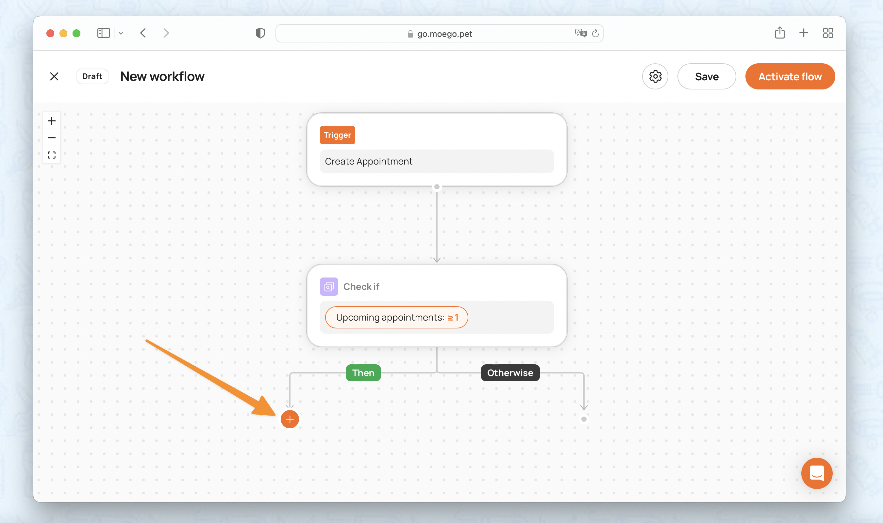
Task: Toggle the Safari sidebar
Action: coord(103,33)
